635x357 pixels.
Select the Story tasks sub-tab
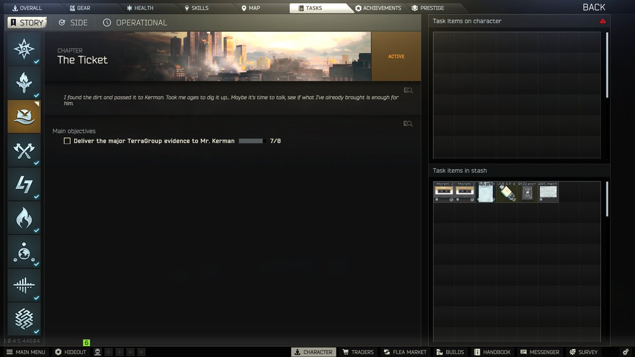[26, 23]
